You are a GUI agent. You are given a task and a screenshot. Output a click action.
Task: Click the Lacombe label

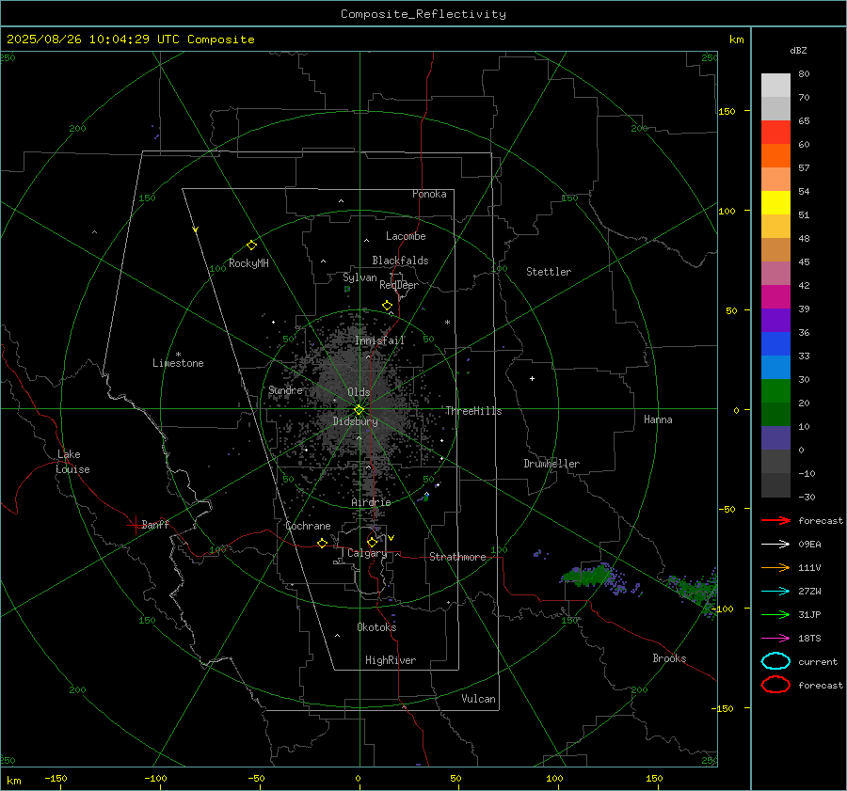(x=406, y=236)
